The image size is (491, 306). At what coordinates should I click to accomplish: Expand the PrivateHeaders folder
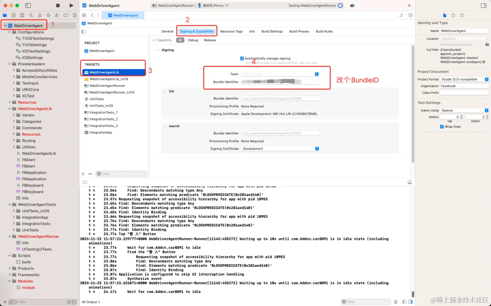(x=10, y=64)
